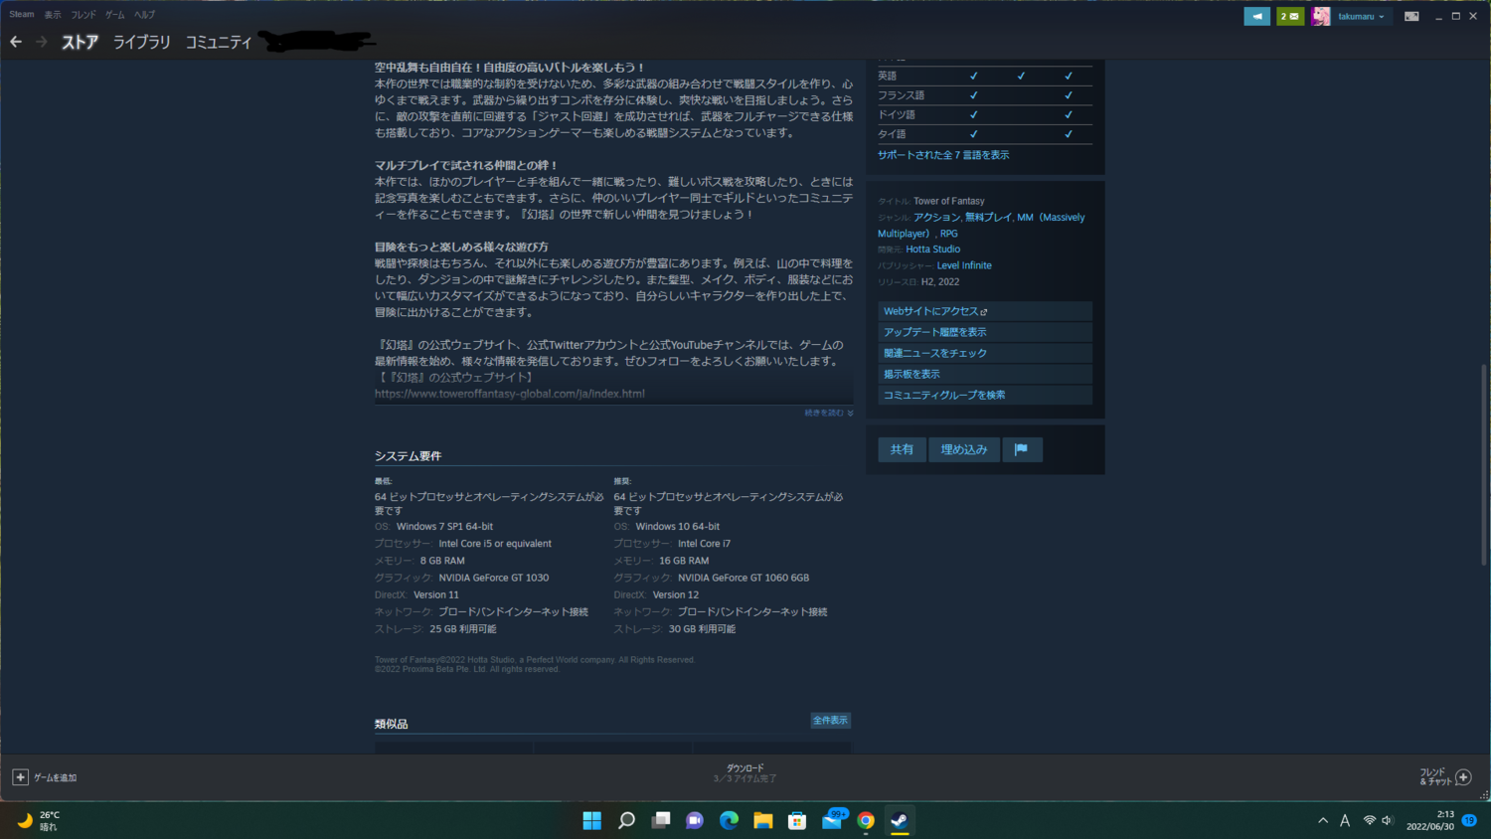Open the Big Picture mode icon
1491x839 pixels.
click(1411, 16)
